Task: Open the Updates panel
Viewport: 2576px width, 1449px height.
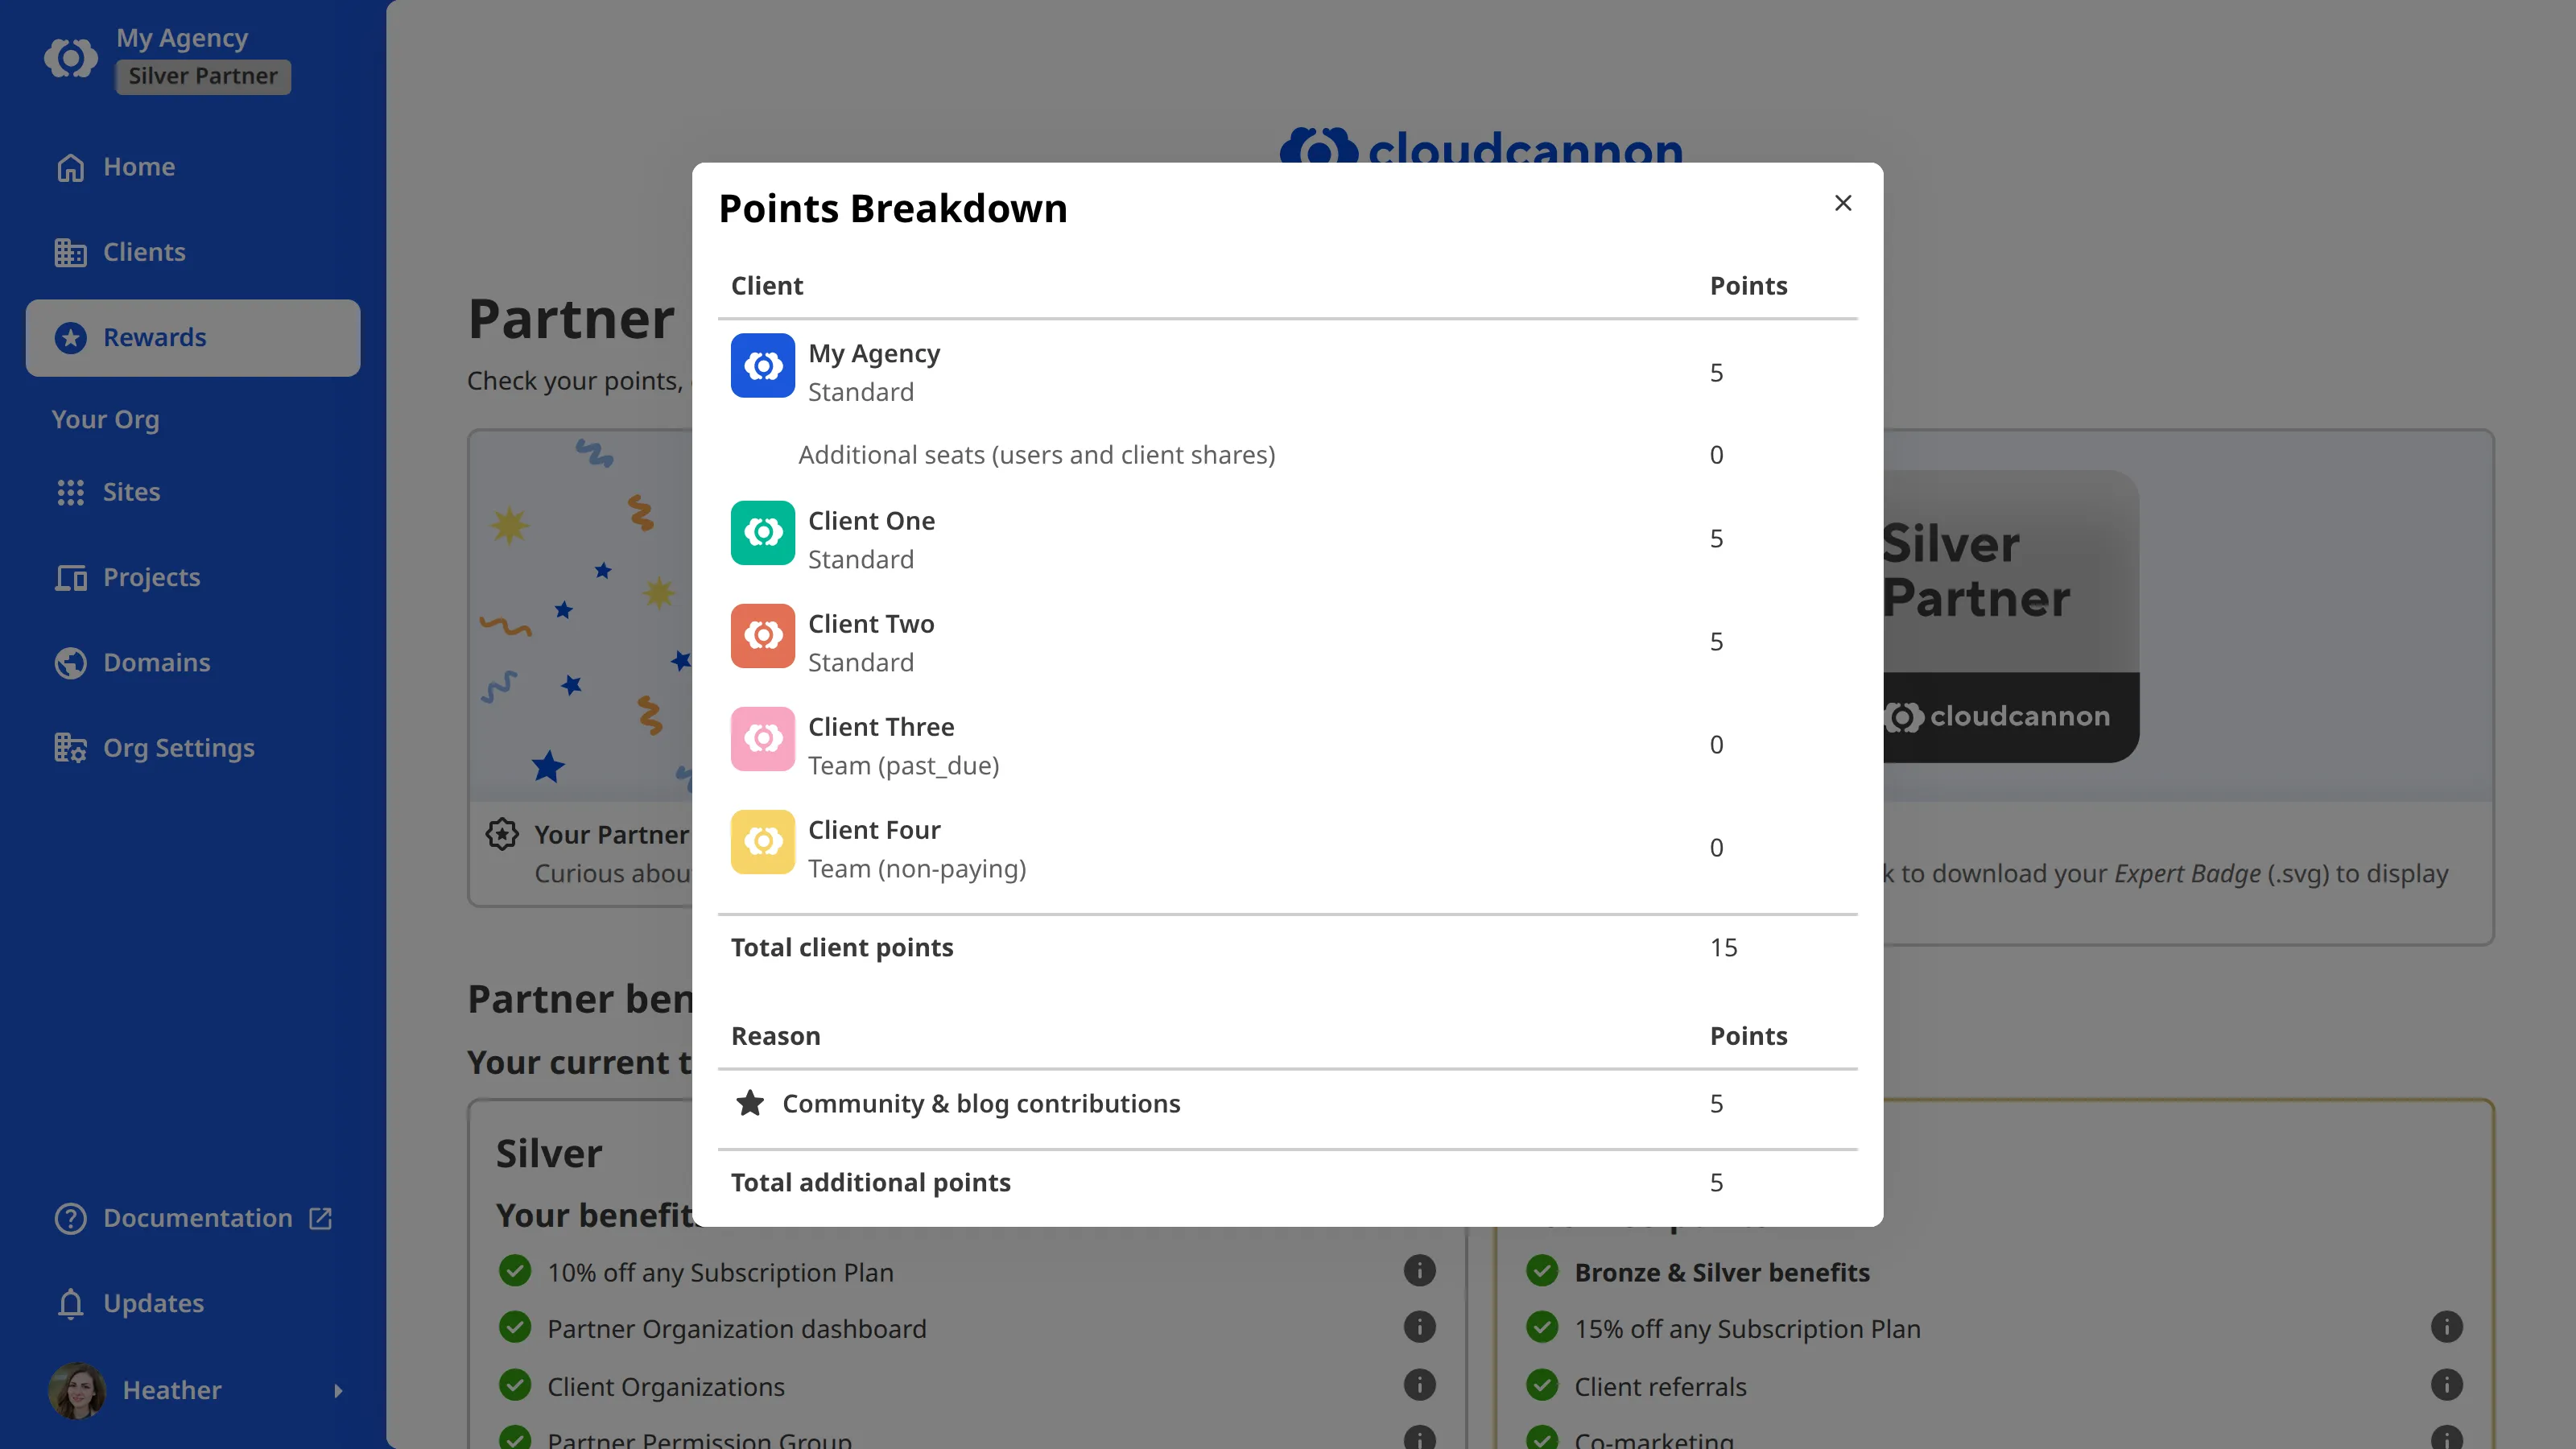Action: pos(193,1303)
